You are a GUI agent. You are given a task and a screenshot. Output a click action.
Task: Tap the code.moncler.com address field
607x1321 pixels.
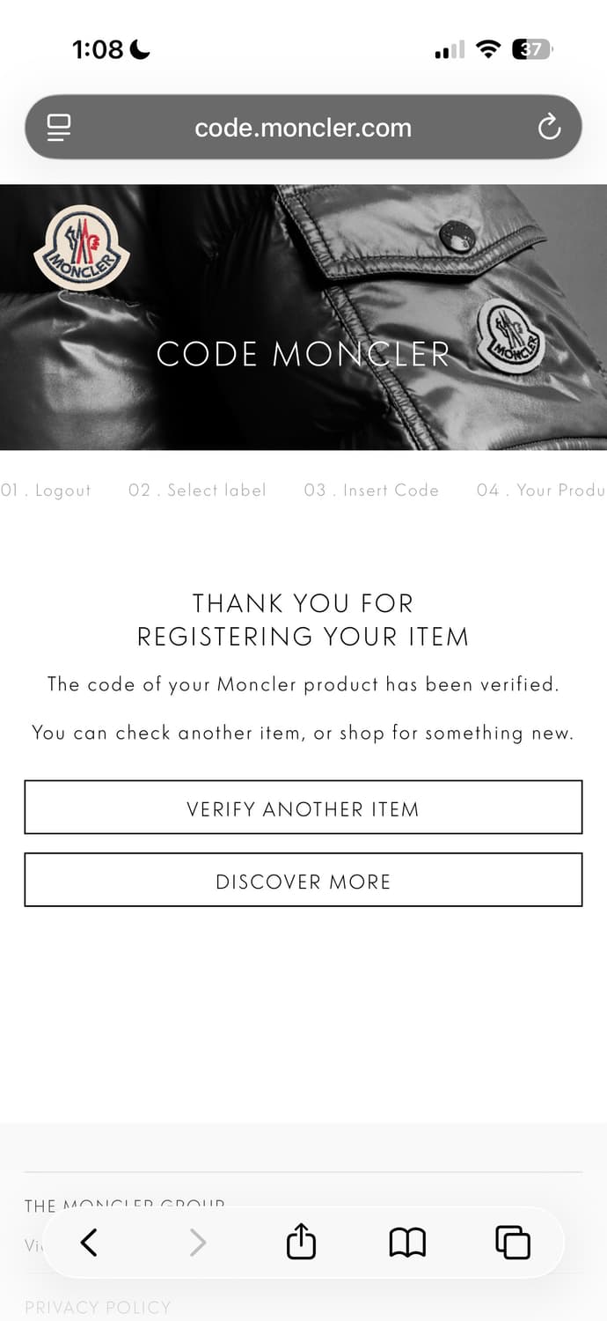(303, 128)
